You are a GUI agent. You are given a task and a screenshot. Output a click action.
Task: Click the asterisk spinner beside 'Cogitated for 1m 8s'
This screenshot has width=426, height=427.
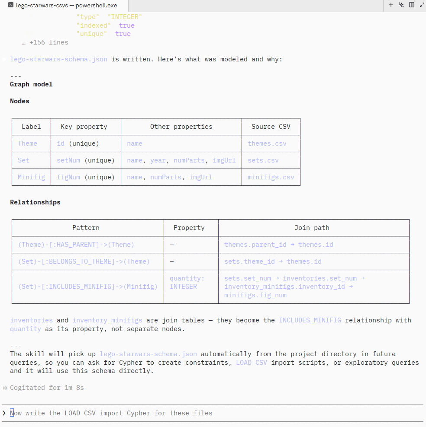point(5,388)
